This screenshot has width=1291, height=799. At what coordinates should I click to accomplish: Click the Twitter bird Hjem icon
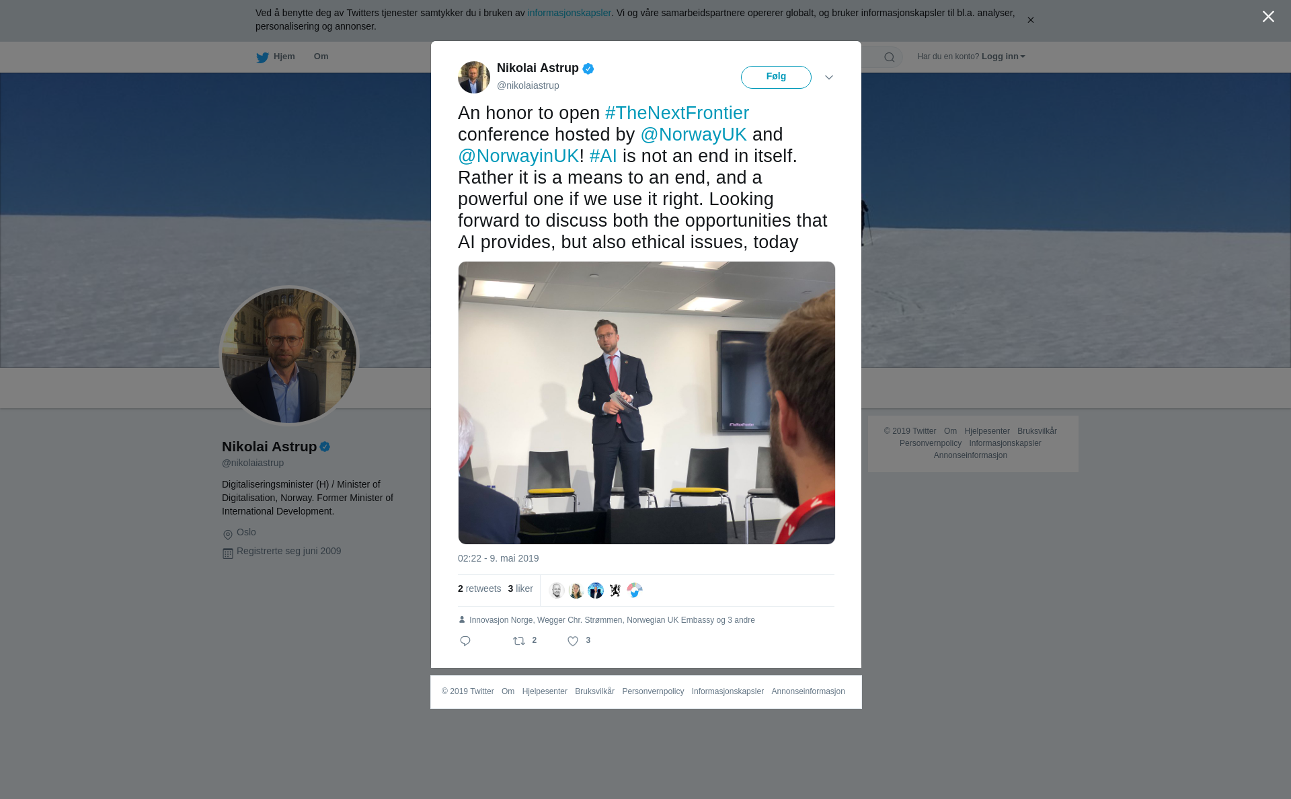pos(262,57)
